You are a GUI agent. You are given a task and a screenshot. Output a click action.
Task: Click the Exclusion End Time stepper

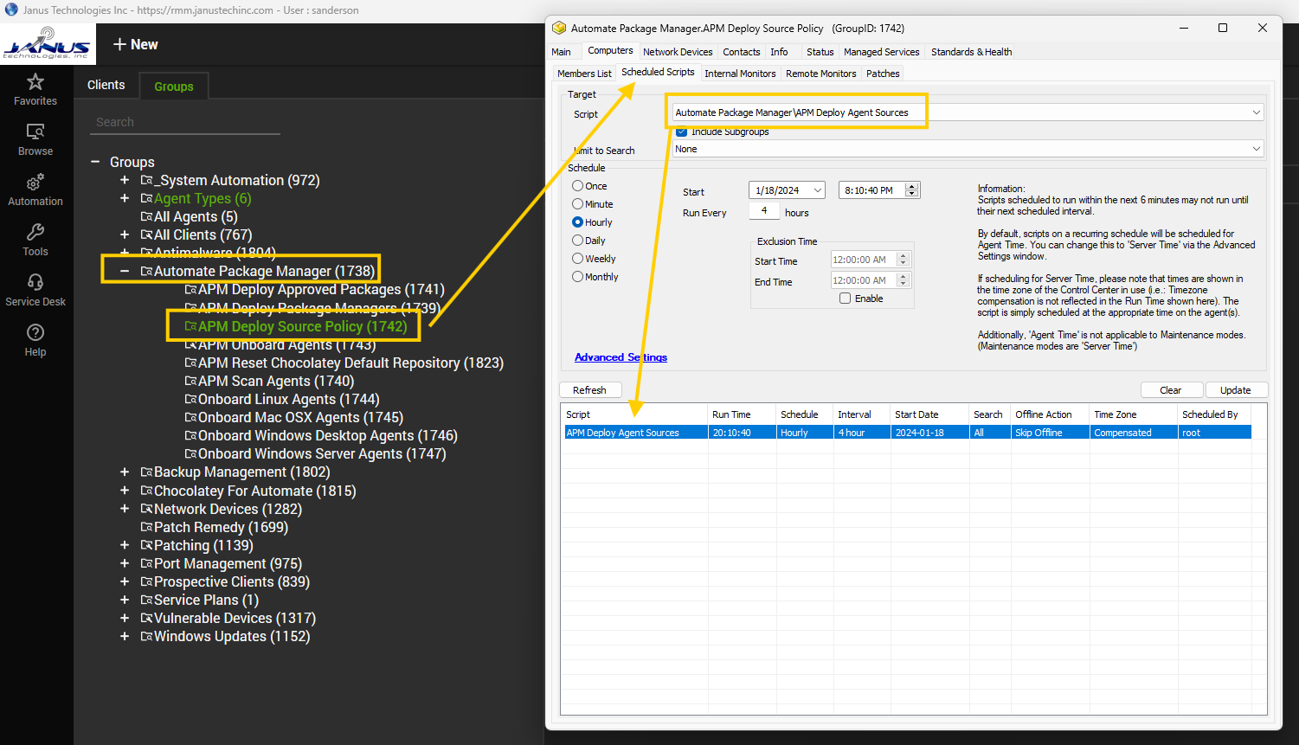tap(904, 280)
